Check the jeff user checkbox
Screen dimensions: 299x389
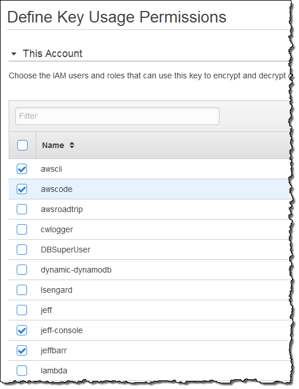pos(22,310)
